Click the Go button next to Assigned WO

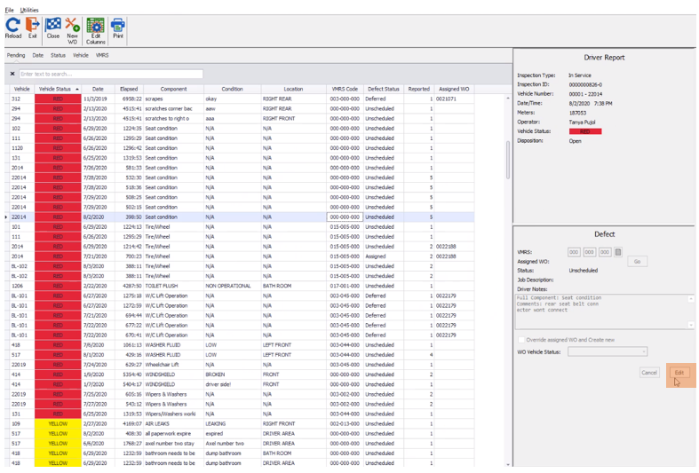click(x=637, y=262)
